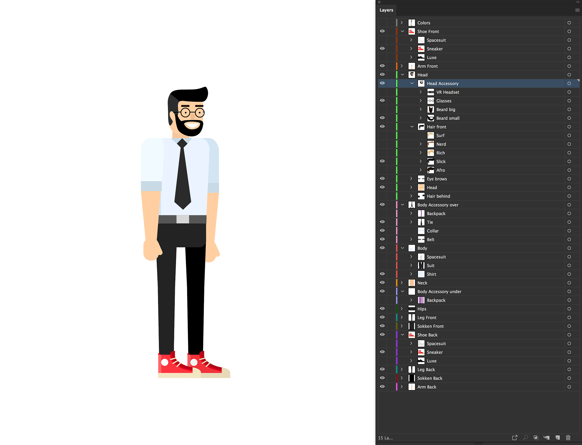
Task: Click the Collect for Export icon
Action: (x=515, y=438)
